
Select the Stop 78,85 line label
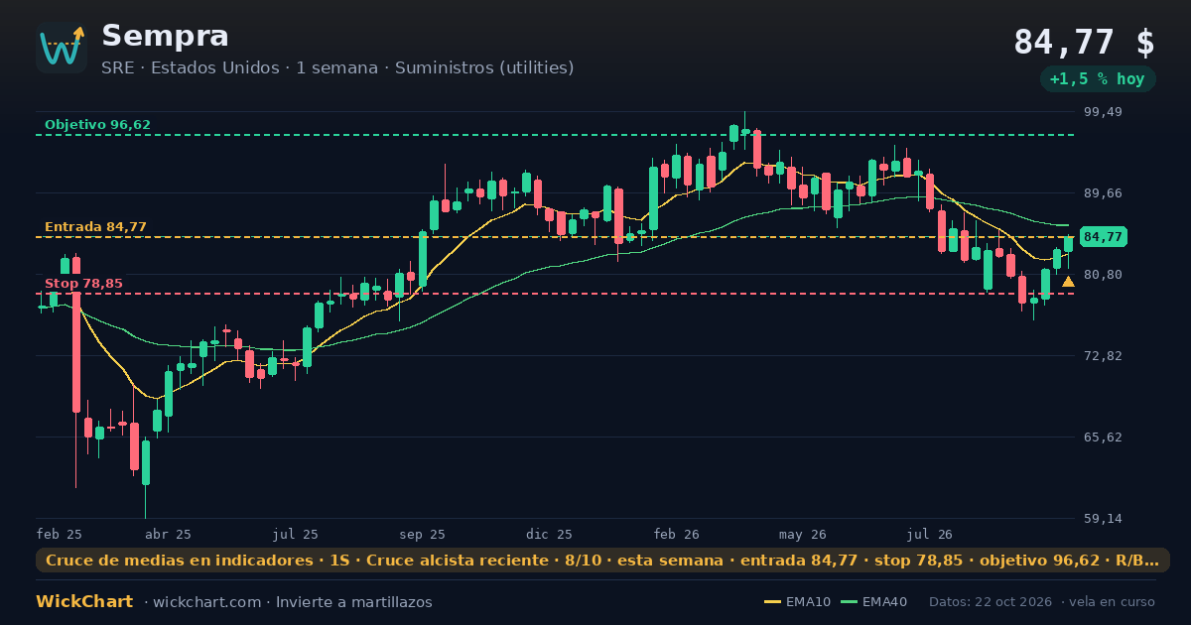[83, 284]
